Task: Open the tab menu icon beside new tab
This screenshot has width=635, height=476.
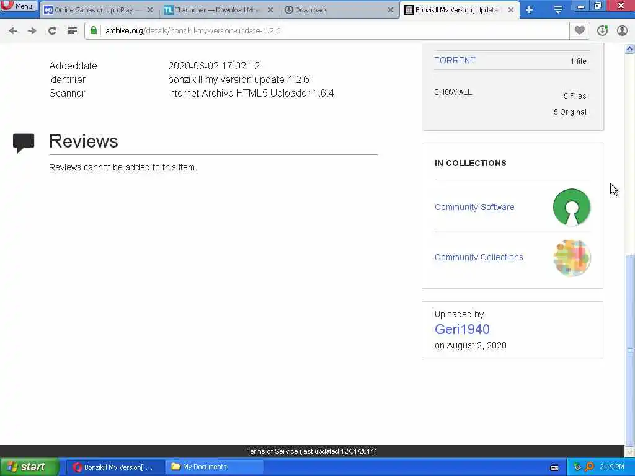Action: point(558,10)
